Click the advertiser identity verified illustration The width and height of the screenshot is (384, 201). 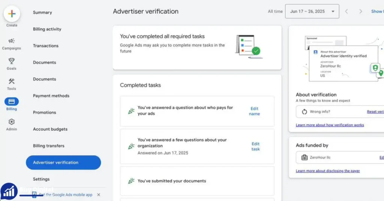click(343, 59)
